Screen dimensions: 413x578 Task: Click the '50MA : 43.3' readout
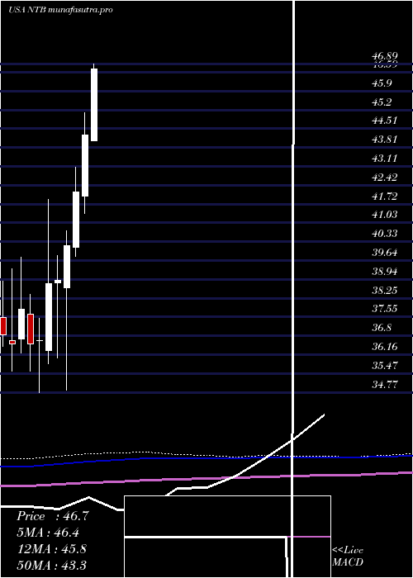[x=52, y=565]
